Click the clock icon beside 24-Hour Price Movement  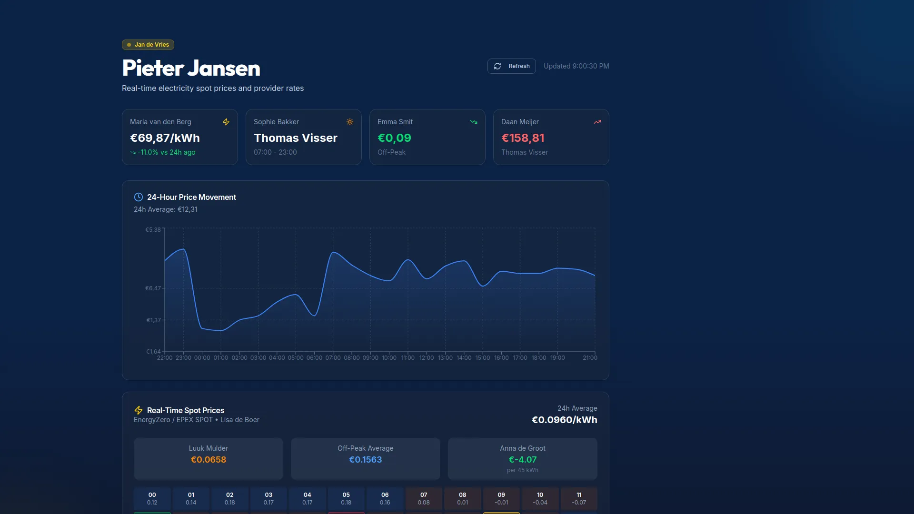(x=139, y=197)
